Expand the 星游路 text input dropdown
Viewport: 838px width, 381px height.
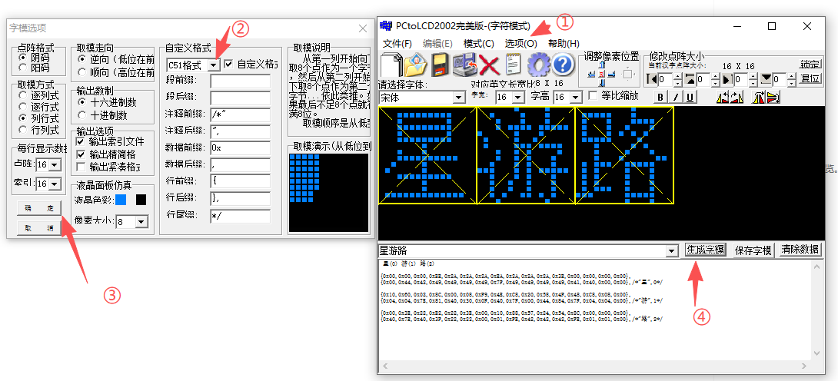pos(672,250)
